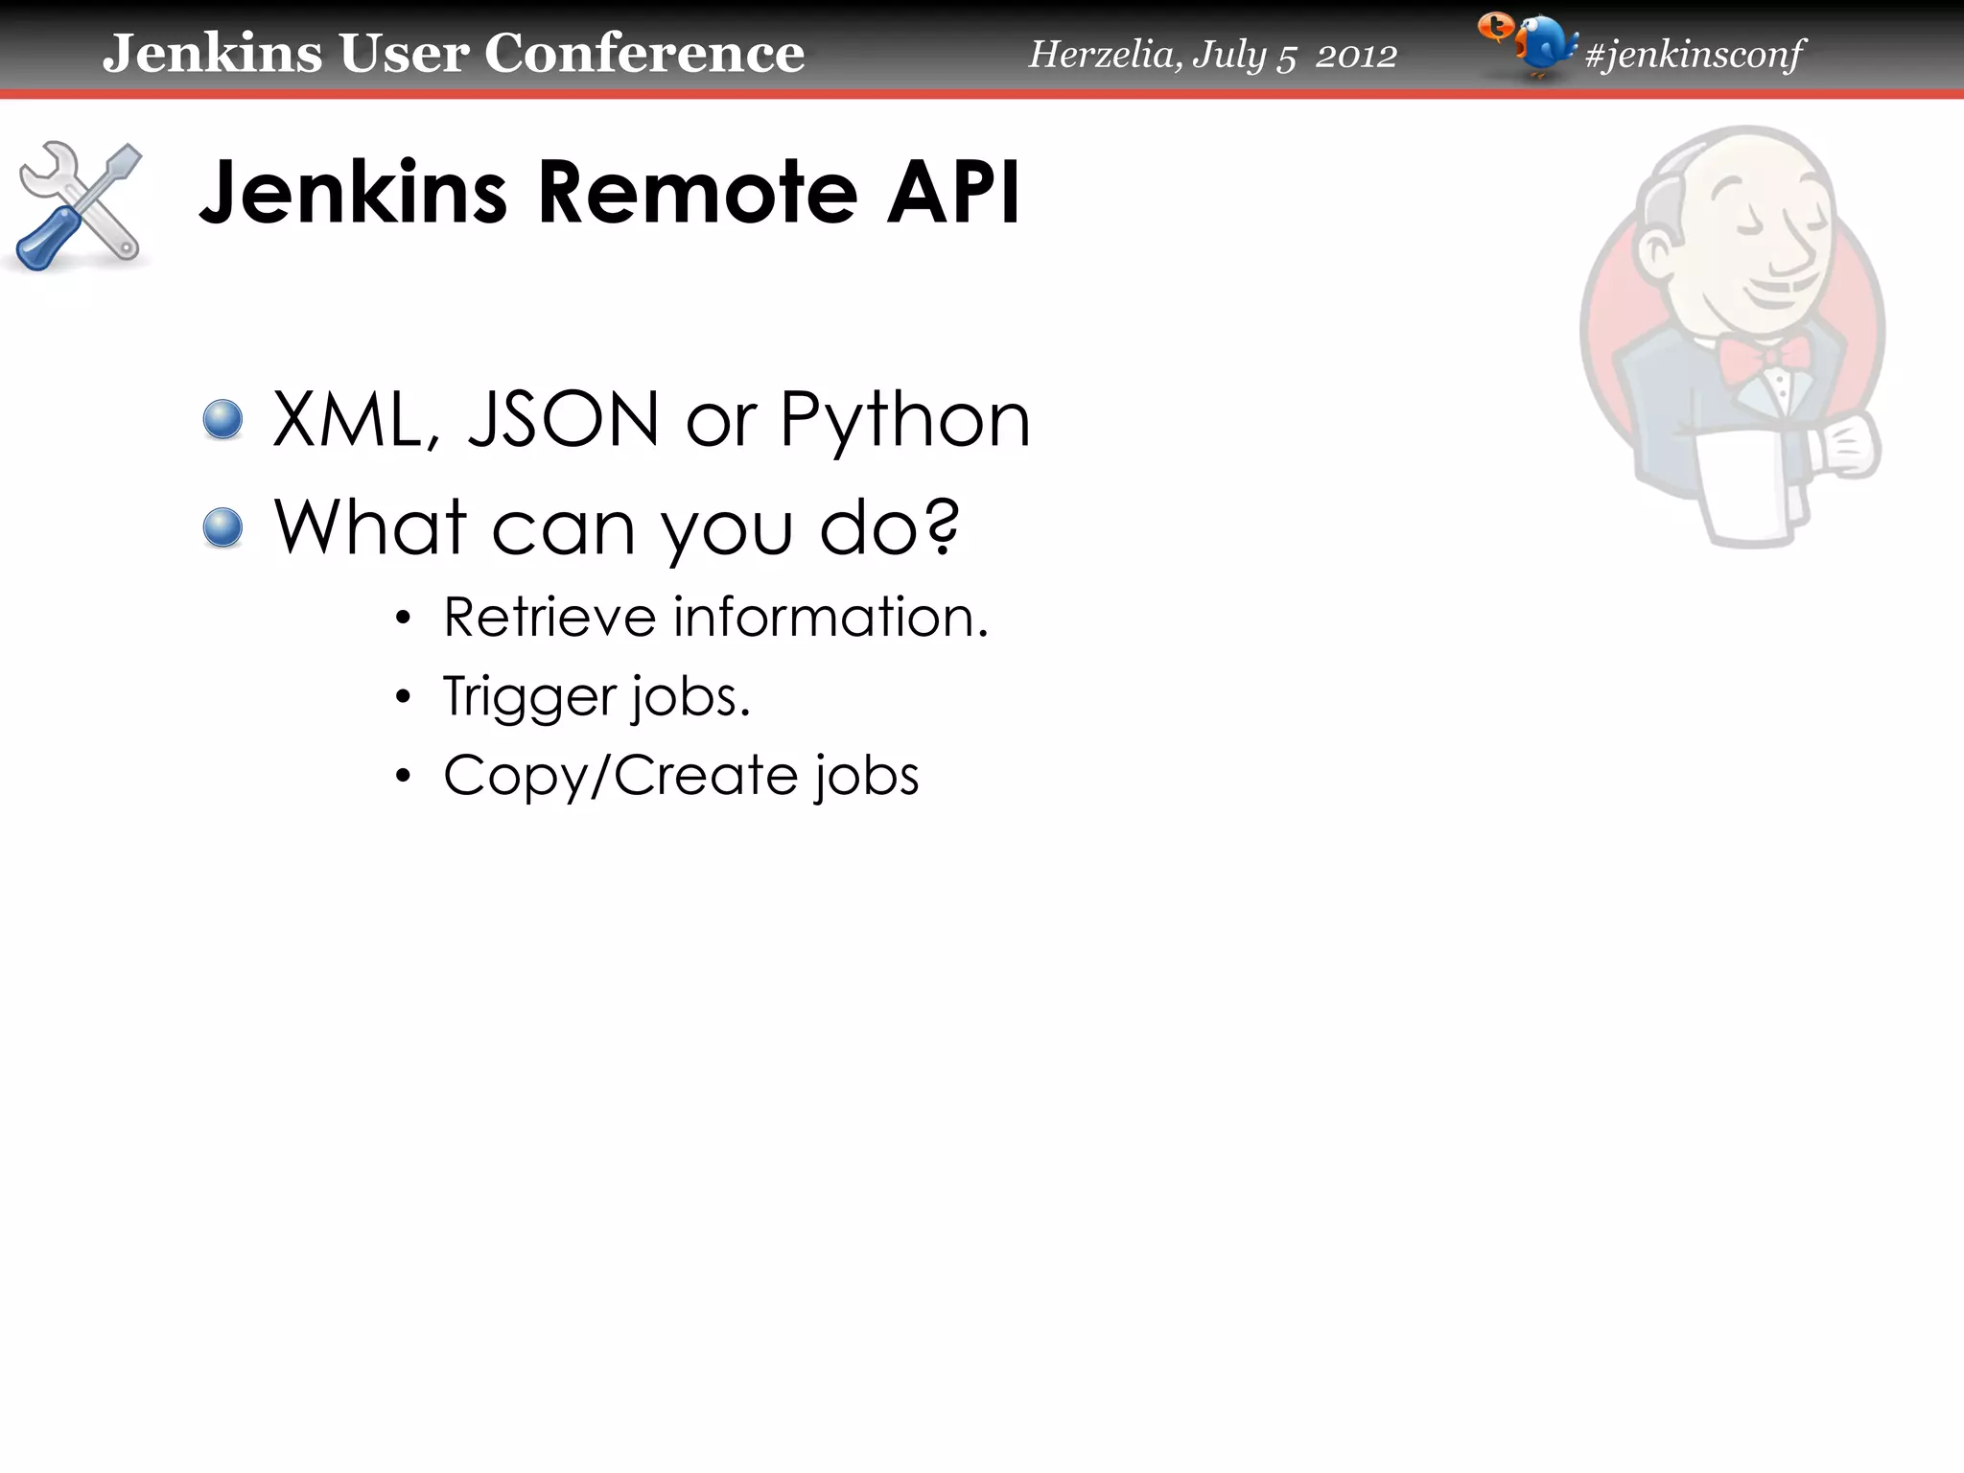This screenshot has height=1473, width=1964.
Task: Click the #jenkinsconf hashtag
Action: pyautogui.click(x=1695, y=55)
